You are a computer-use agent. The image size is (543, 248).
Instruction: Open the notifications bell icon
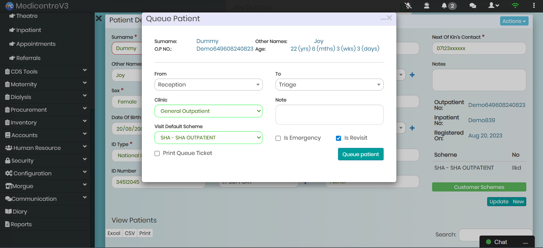click(x=444, y=6)
